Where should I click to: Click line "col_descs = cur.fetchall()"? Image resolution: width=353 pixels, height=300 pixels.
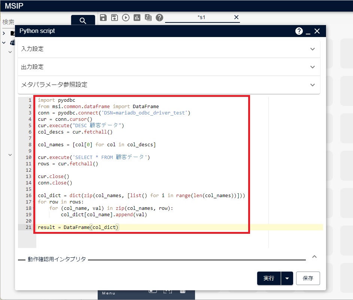click(75, 132)
